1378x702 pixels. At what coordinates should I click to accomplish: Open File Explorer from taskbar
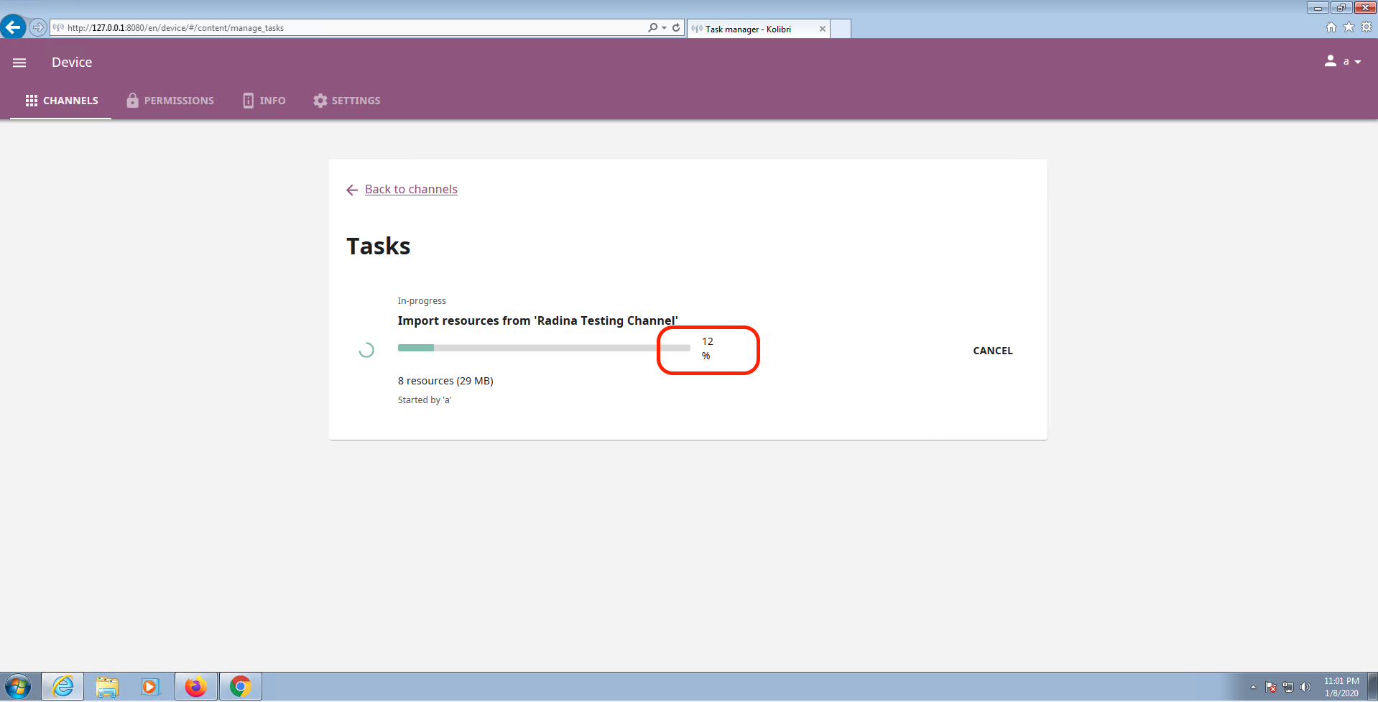coord(107,687)
